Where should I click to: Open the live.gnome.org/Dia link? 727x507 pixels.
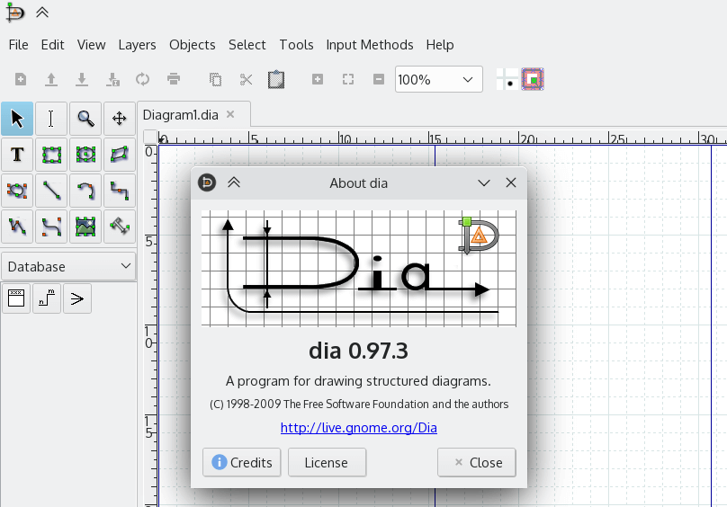click(359, 427)
